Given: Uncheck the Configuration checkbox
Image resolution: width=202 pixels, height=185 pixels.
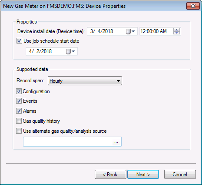Looking at the screenshot, I should (19, 91).
